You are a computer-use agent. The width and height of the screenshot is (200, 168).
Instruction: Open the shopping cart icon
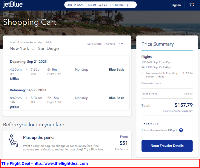[191, 5]
